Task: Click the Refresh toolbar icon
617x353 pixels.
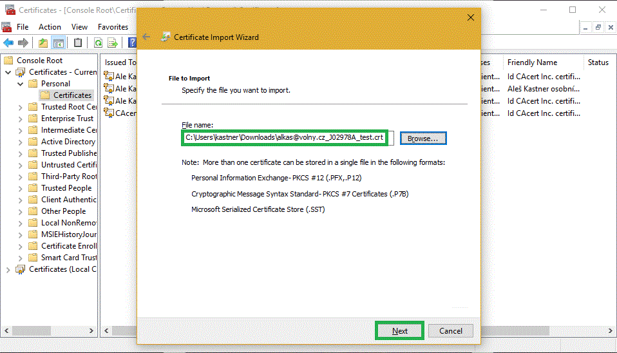Action: pyautogui.click(x=98, y=43)
